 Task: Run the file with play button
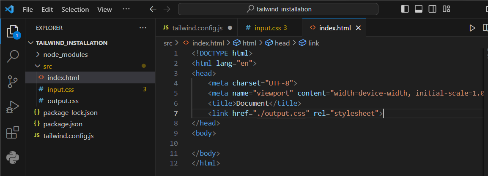(472, 28)
